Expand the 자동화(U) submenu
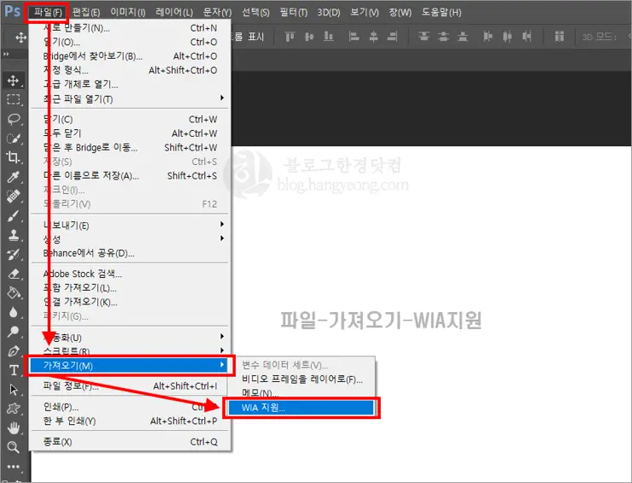The image size is (632, 483). [x=129, y=337]
